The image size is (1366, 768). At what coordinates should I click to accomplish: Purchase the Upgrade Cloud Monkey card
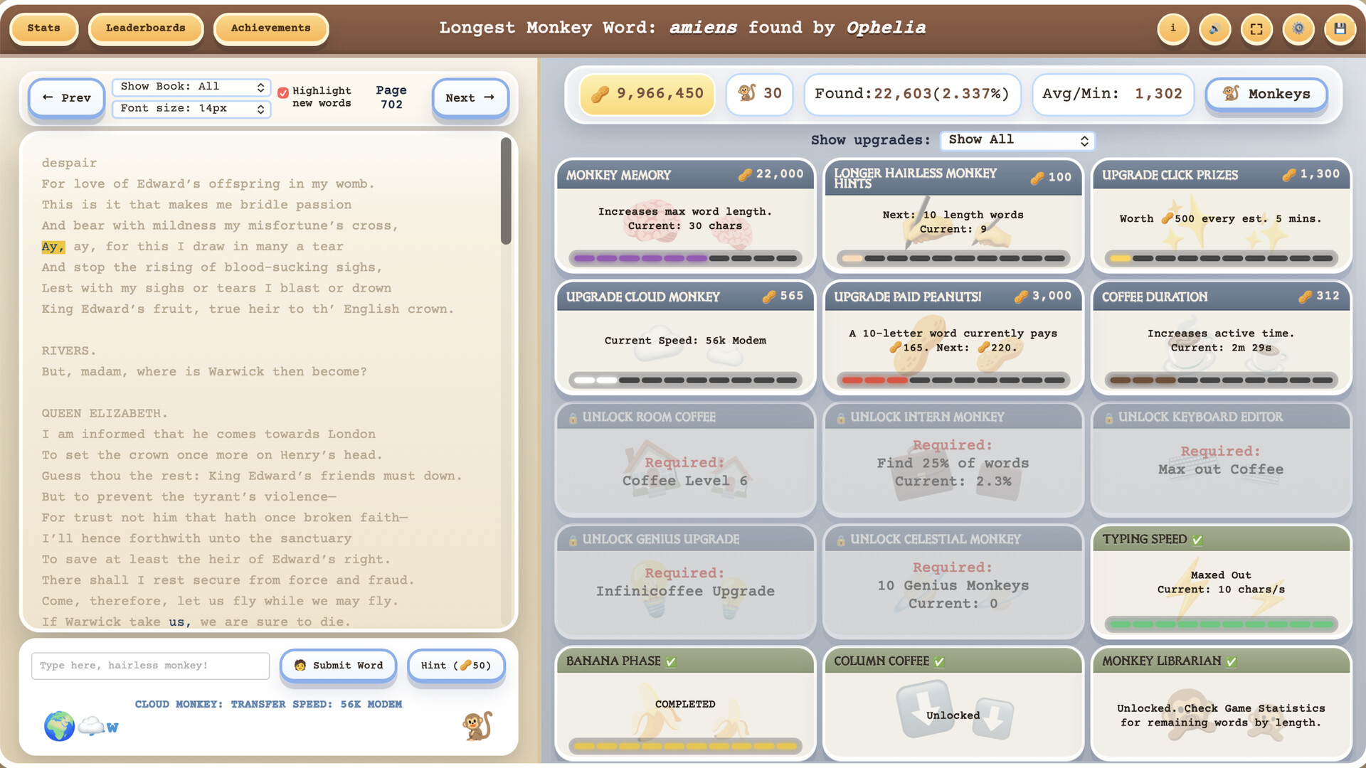pos(685,338)
